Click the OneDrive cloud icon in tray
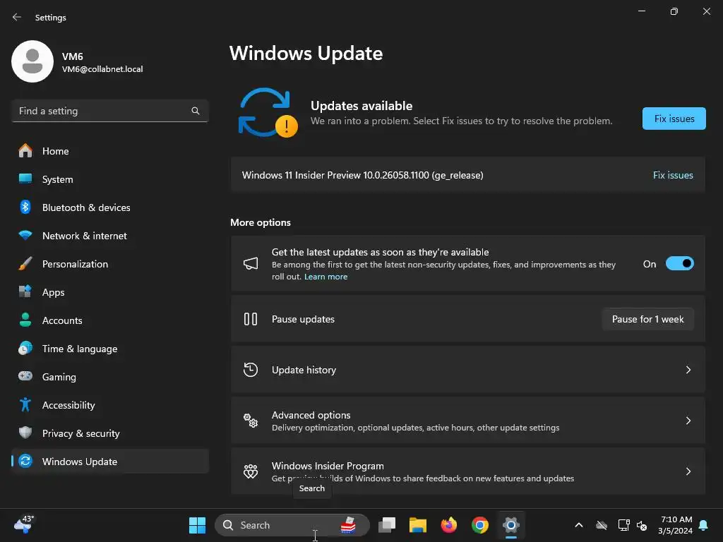 (602, 525)
